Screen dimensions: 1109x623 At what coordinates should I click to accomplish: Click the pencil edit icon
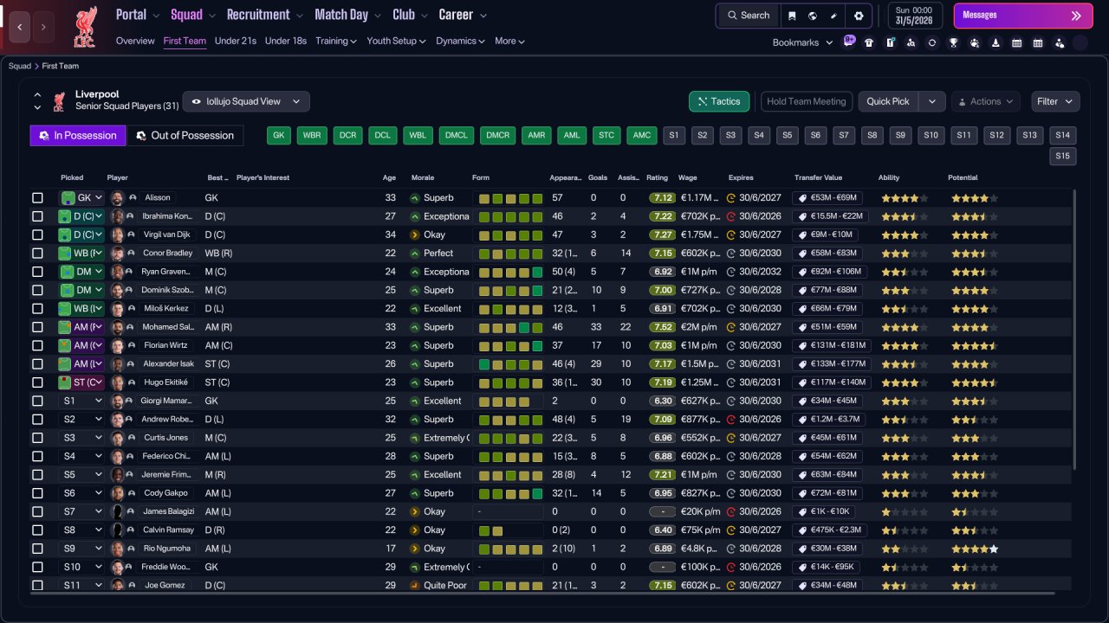click(x=833, y=16)
